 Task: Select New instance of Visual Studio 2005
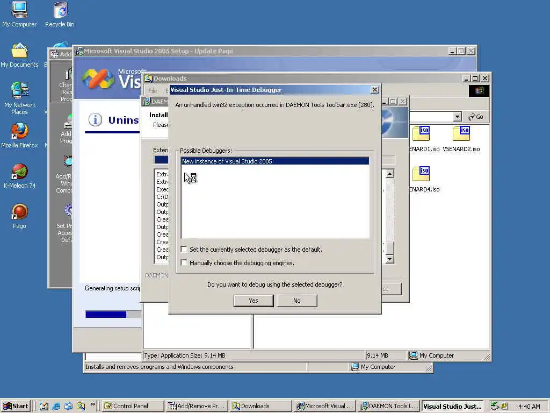click(275, 161)
